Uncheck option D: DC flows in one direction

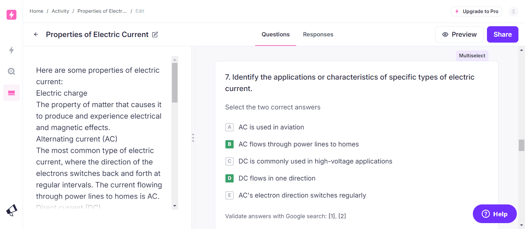point(229,178)
